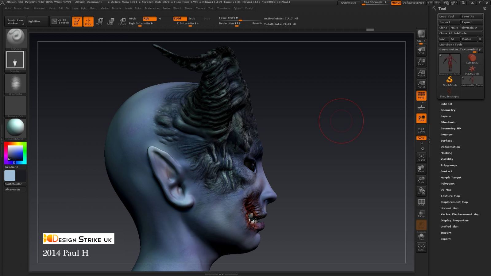Expand the Geometry section
Viewport: 491px width, 276px height.
pyautogui.click(x=448, y=110)
